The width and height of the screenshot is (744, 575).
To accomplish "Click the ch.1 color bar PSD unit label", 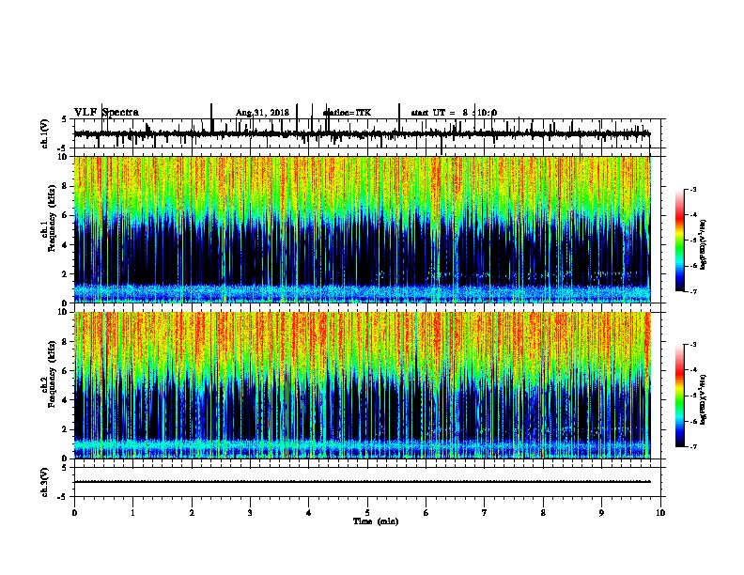I will click(x=703, y=245).
